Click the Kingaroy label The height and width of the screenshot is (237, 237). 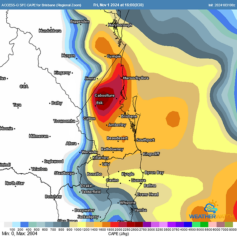(x=62, y=73)
